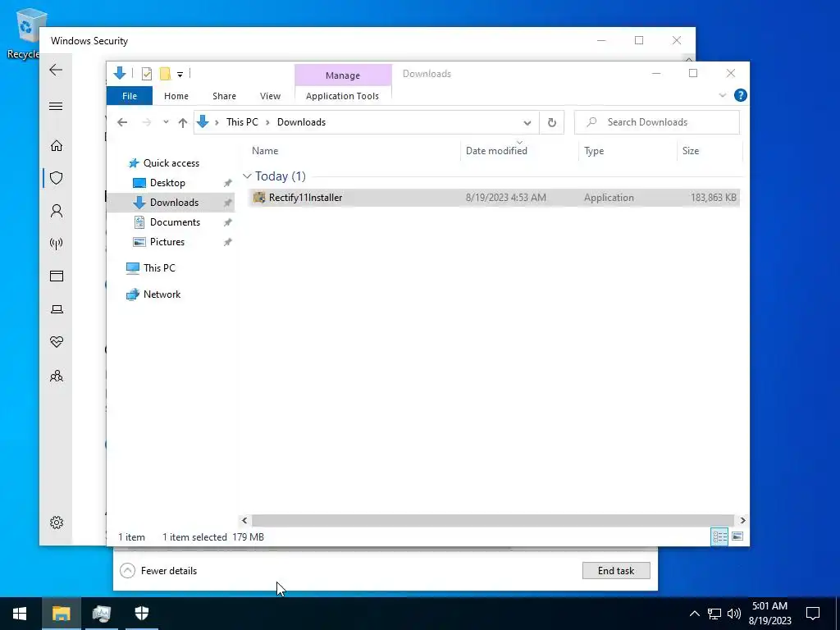The height and width of the screenshot is (630, 840).
Task: Click the horizontal scrollbar track
Action: point(492,520)
